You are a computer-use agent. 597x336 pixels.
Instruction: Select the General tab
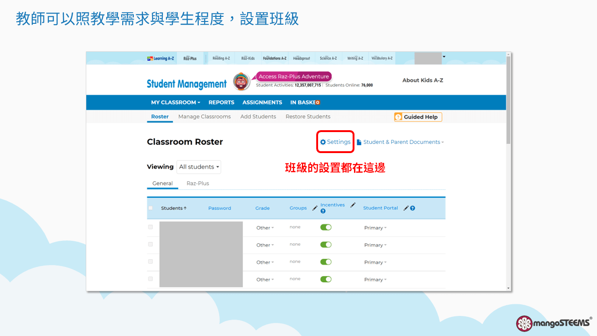point(162,183)
